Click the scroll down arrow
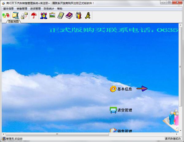 click(180, 130)
